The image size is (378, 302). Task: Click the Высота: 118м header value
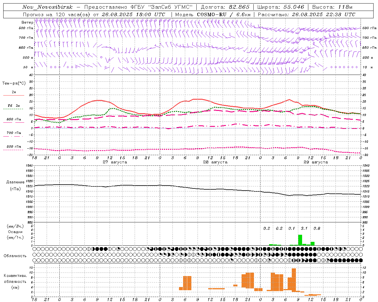[332, 7]
